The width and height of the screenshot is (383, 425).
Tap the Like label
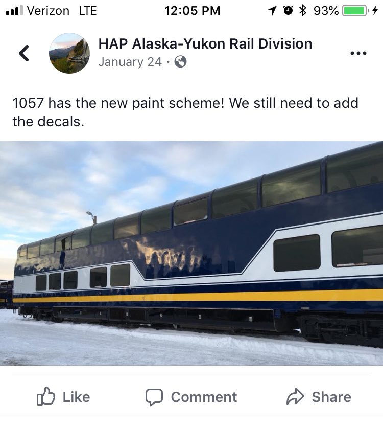pyautogui.click(x=76, y=397)
